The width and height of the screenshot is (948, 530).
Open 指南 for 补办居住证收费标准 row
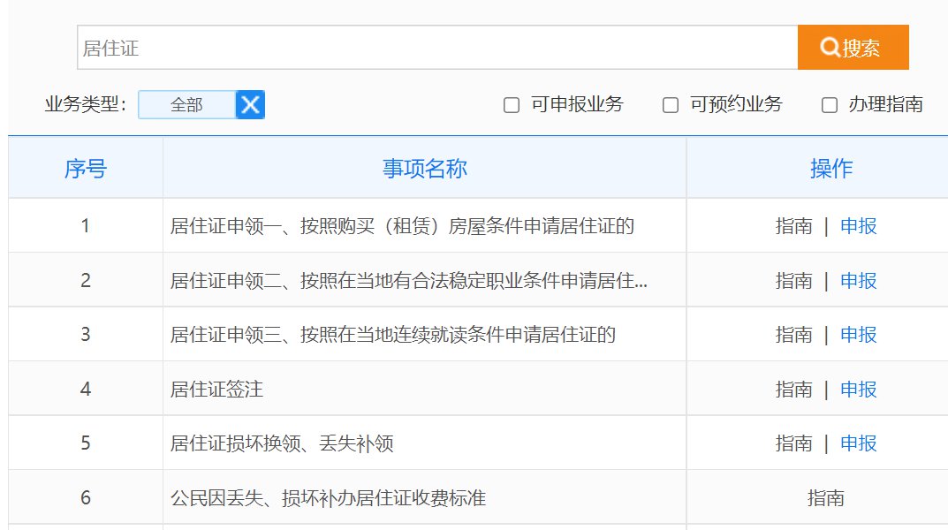click(825, 498)
